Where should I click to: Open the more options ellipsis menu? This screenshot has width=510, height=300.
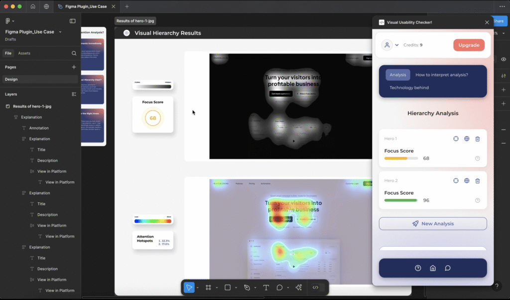click(x=502, y=6)
